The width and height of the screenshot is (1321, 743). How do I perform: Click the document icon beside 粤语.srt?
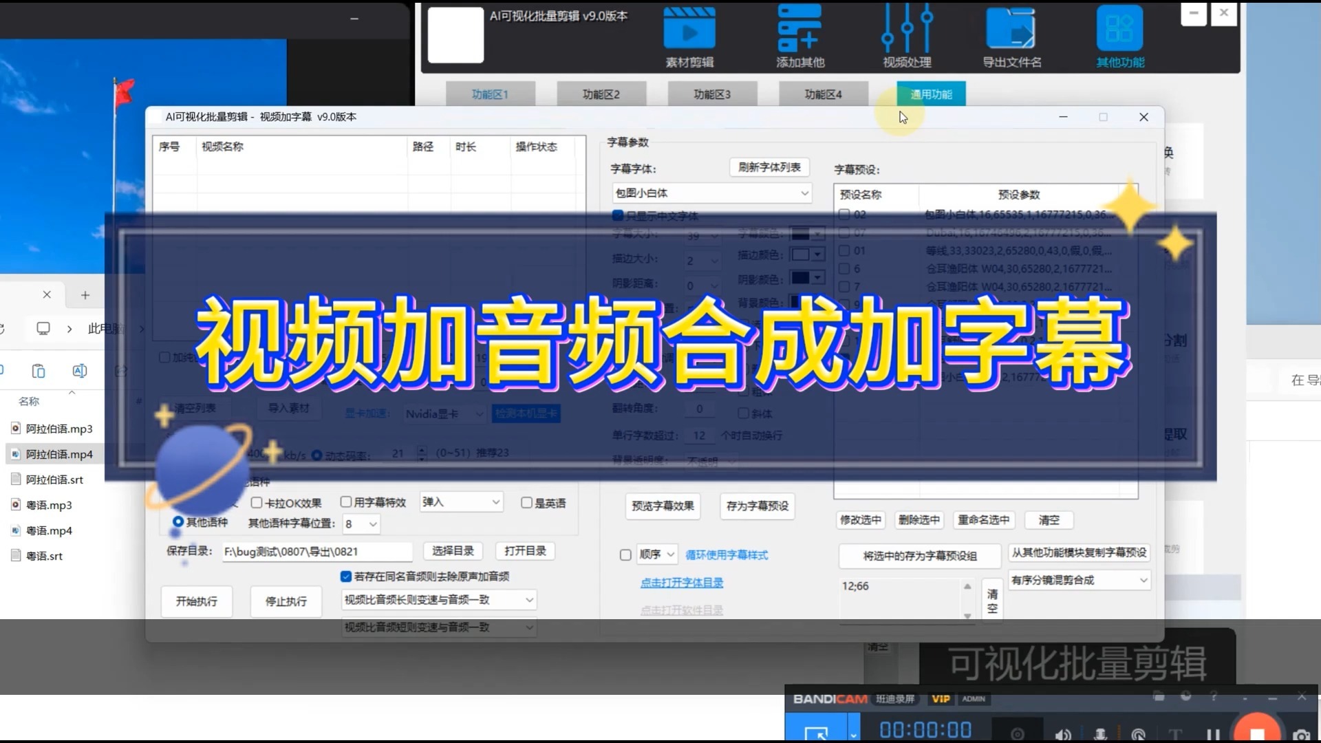(15, 556)
